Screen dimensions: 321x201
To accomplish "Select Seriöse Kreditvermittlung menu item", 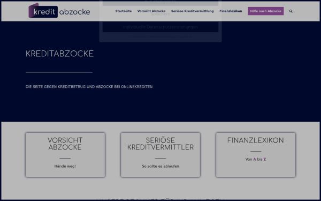I will point(192,11).
